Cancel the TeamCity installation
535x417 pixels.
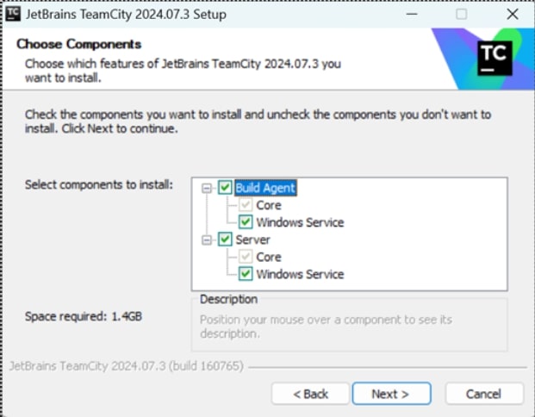tap(484, 394)
